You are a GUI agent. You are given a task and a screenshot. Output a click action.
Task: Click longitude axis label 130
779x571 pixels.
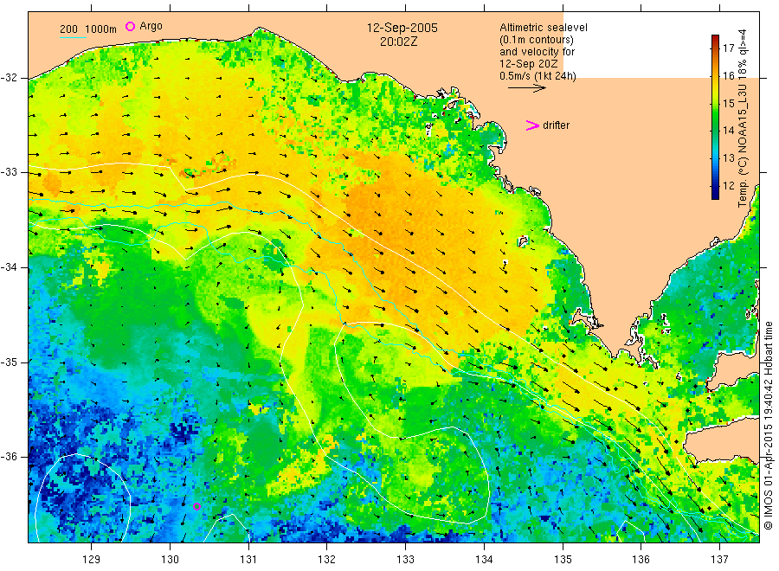(x=170, y=560)
